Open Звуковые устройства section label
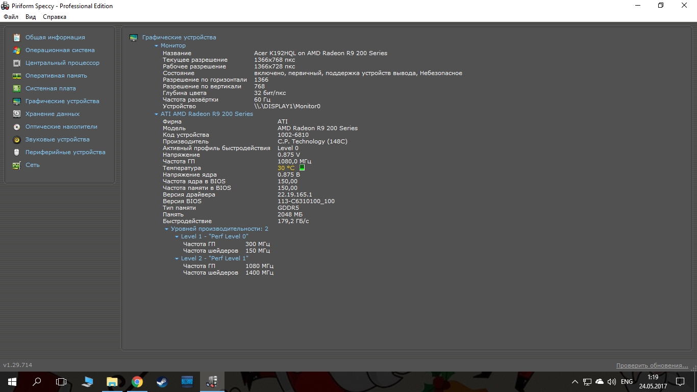Image resolution: width=697 pixels, height=392 pixels. click(x=58, y=139)
